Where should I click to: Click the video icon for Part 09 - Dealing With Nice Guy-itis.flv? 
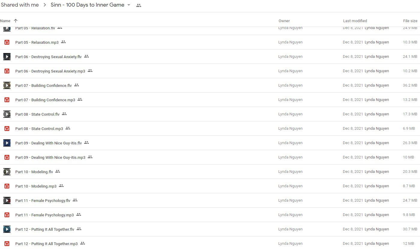pyautogui.click(x=7, y=143)
